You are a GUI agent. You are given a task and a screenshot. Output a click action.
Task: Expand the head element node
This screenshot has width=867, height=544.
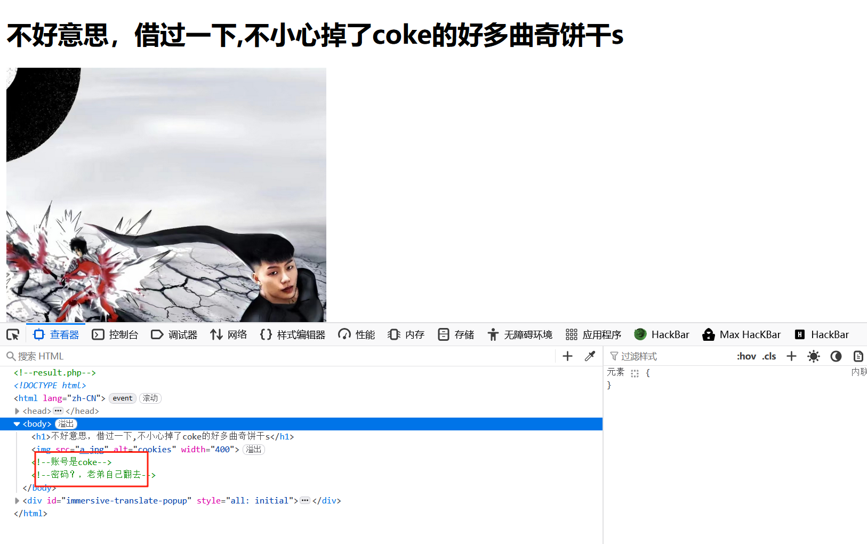[x=17, y=411]
